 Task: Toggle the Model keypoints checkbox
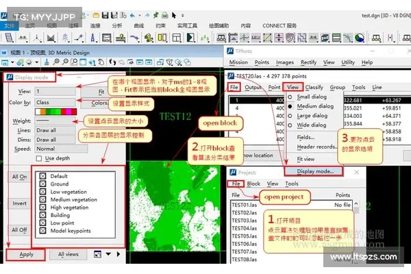42,230
